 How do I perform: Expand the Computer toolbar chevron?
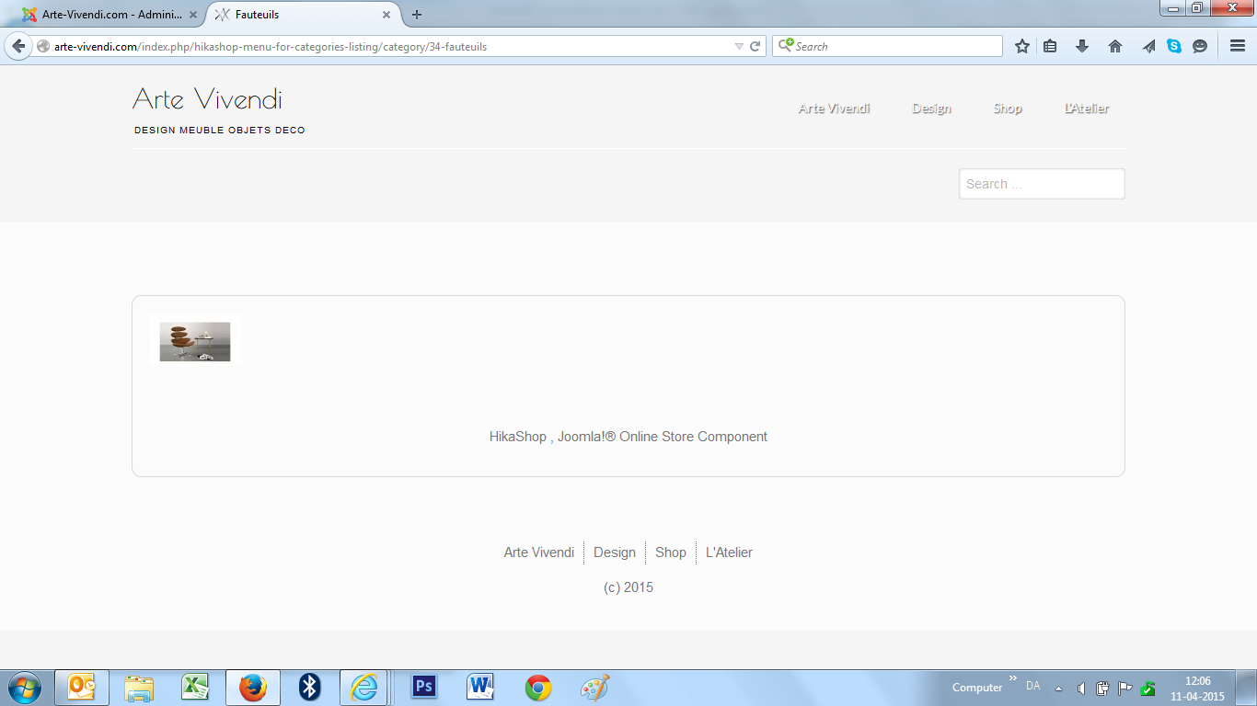pyautogui.click(x=1013, y=678)
